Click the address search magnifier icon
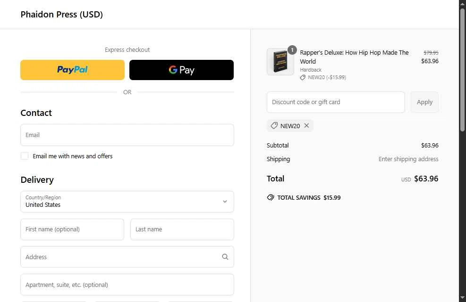466x302 pixels. pyautogui.click(x=225, y=257)
